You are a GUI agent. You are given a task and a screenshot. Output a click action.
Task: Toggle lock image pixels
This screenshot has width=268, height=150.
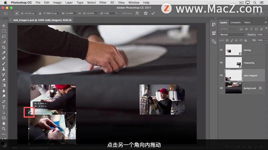click(x=232, y=40)
